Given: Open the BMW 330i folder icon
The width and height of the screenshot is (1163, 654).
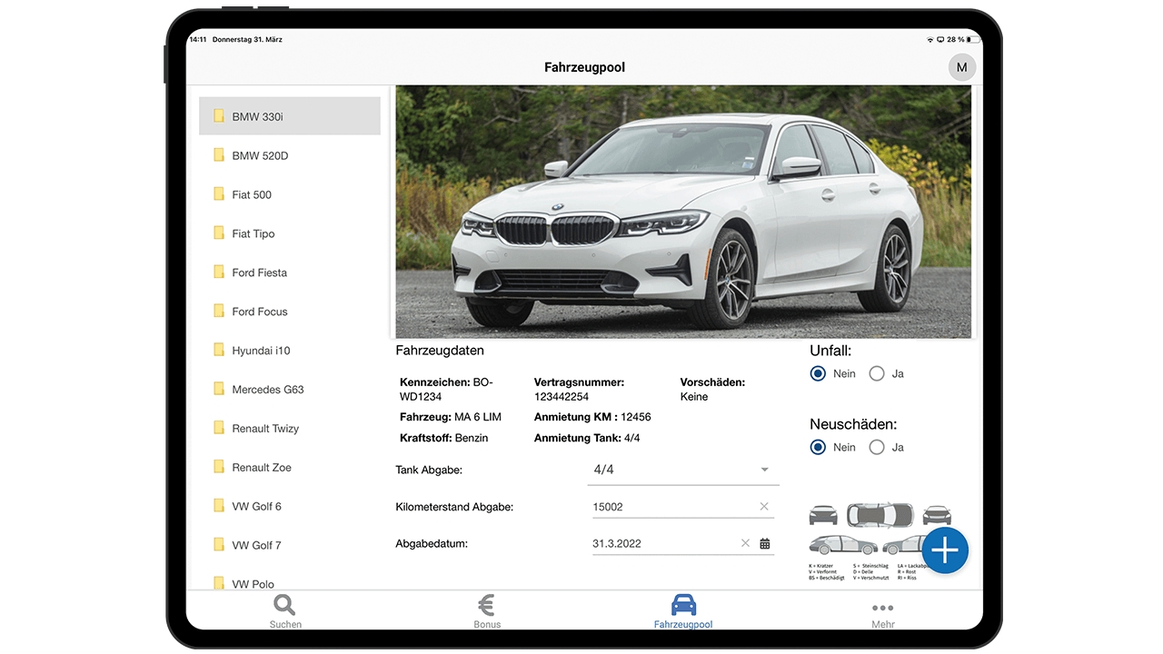Looking at the screenshot, I should 219,116.
